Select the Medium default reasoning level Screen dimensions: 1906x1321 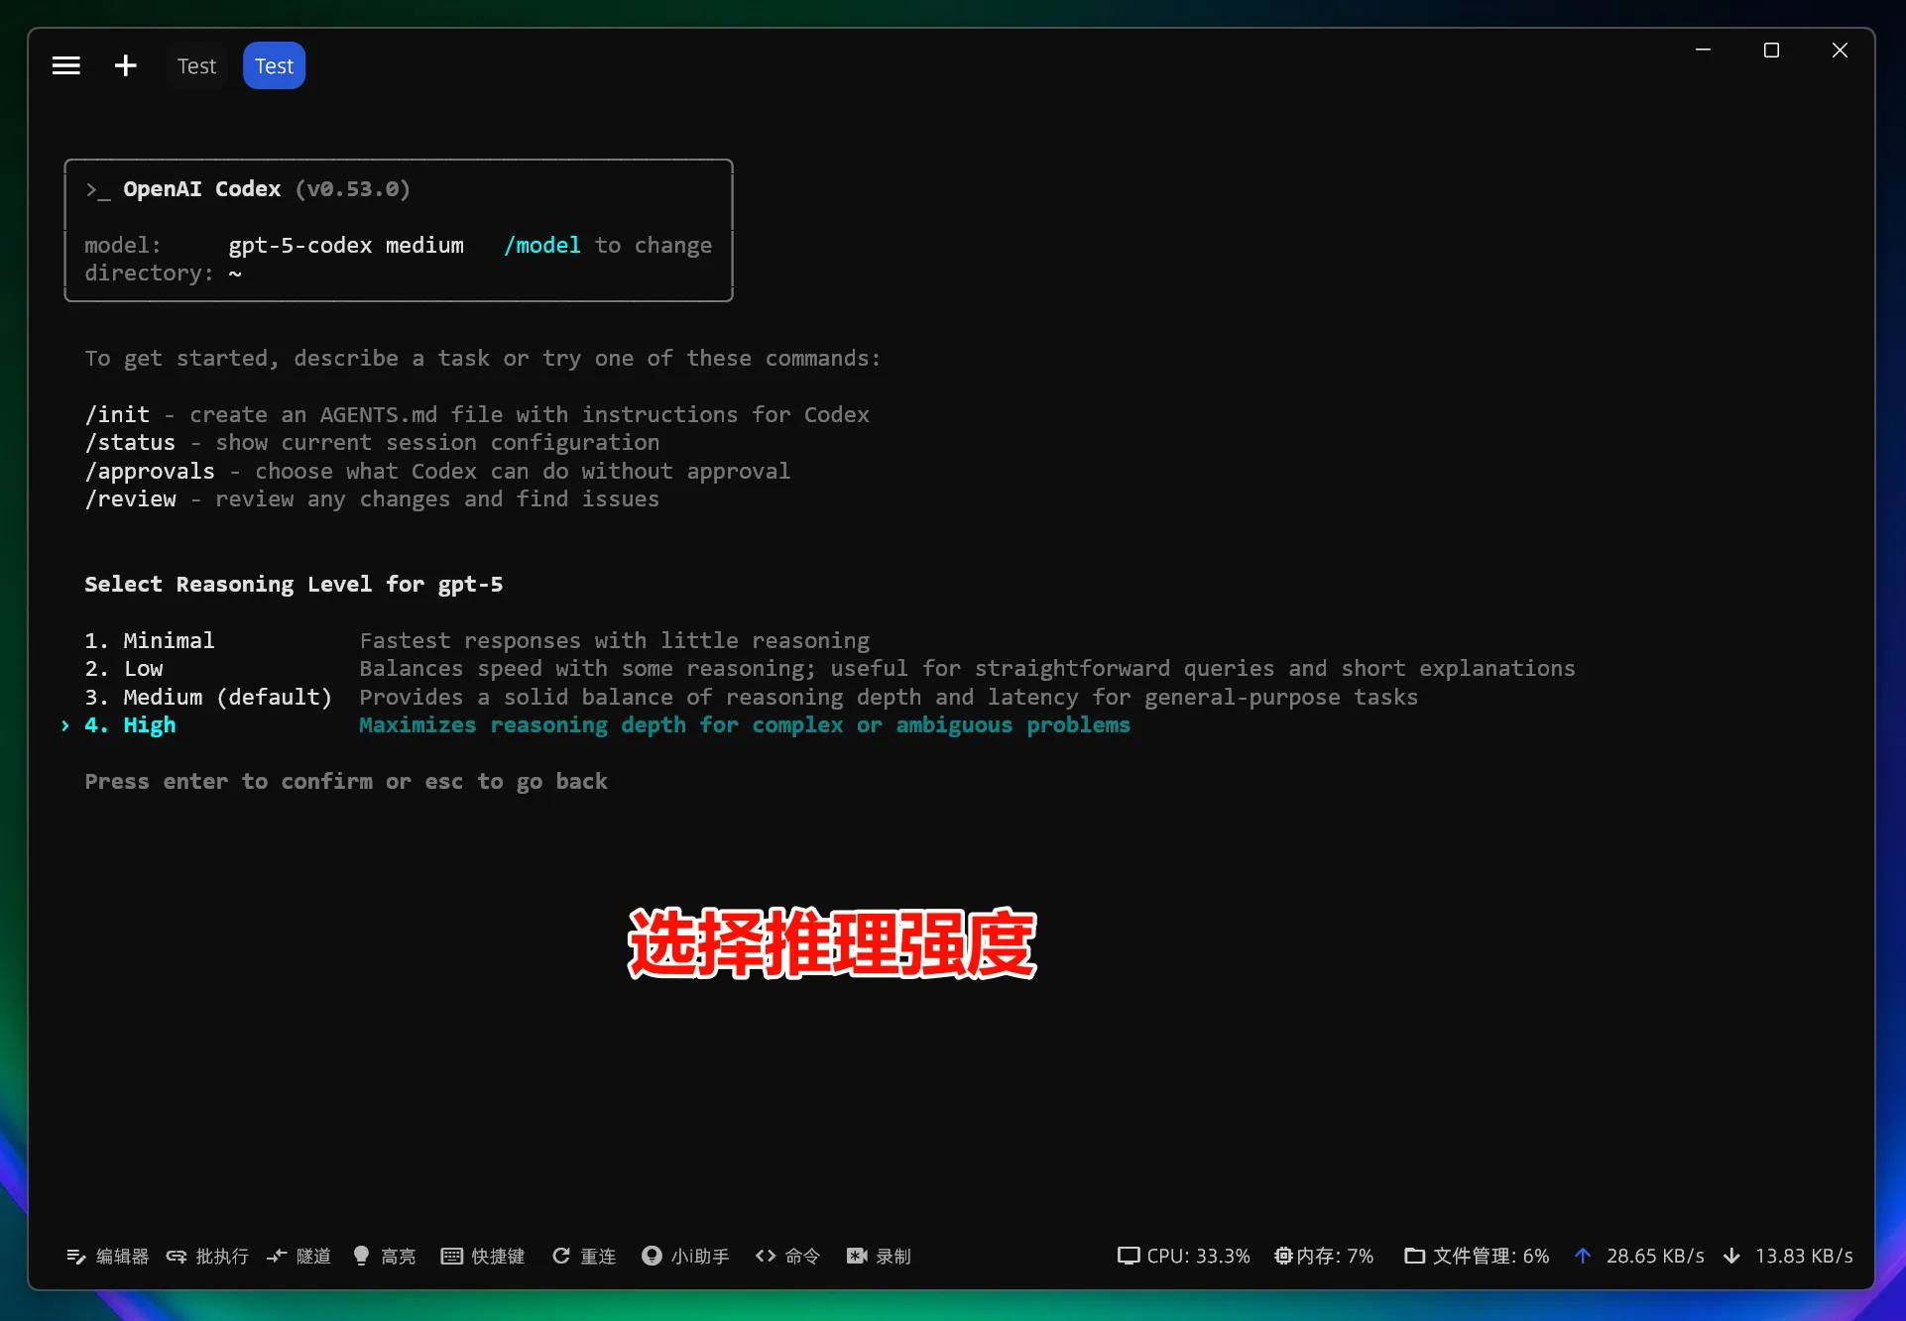(x=208, y=697)
